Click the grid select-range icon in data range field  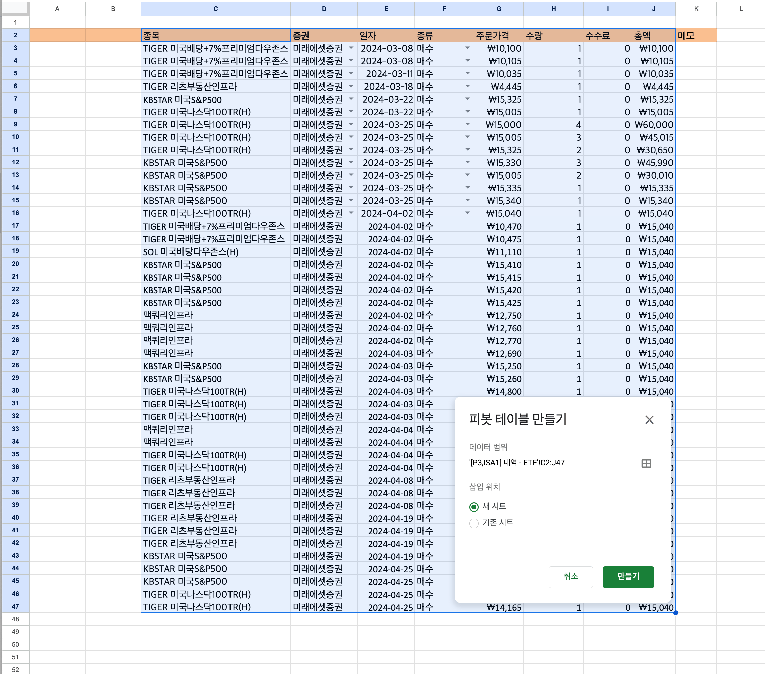(646, 463)
